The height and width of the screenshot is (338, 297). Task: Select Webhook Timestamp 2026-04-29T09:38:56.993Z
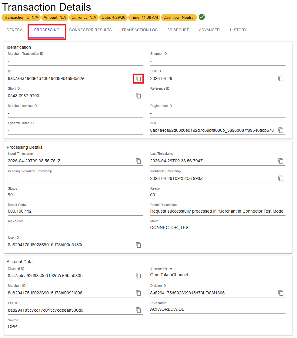[176, 178]
